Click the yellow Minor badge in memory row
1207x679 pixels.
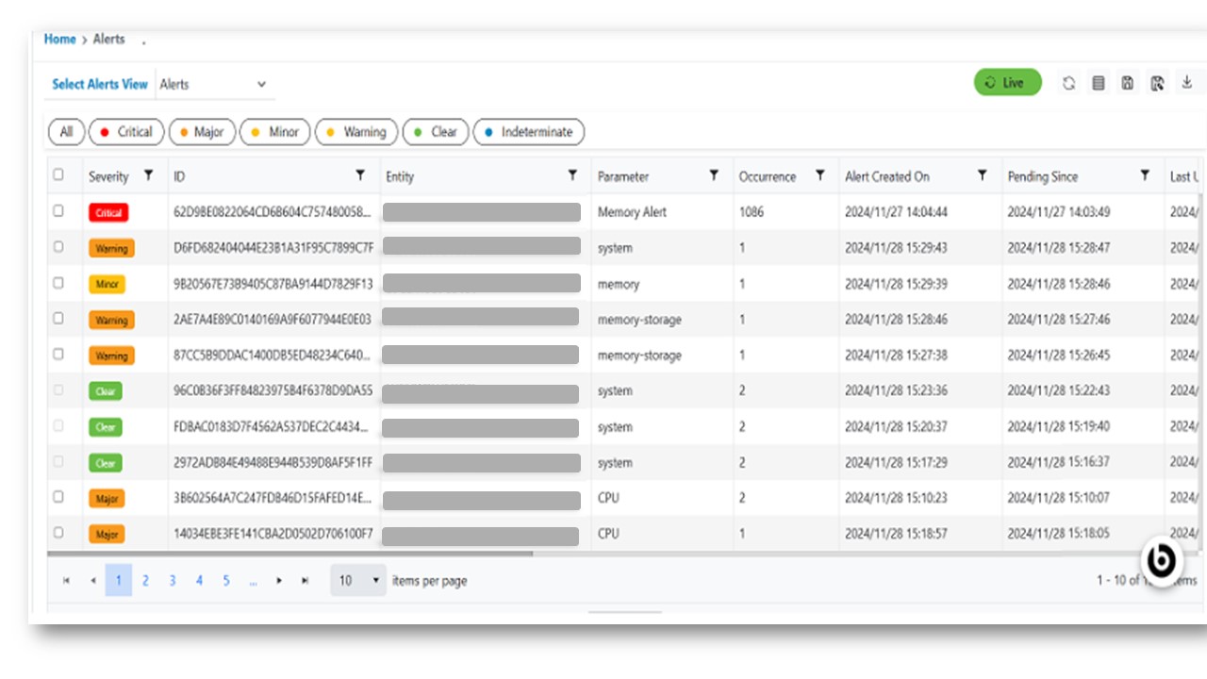click(107, 284)
